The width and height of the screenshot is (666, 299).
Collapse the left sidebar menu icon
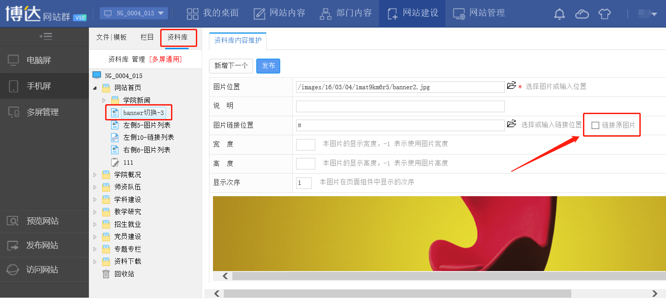pyautogui.click(x=45, y=37)
